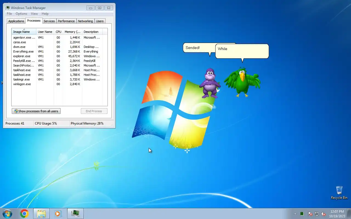This screenshot has height=219, width=351.
Task: Click the green Peedy parrot character
Action: click(x=242, y=82)
